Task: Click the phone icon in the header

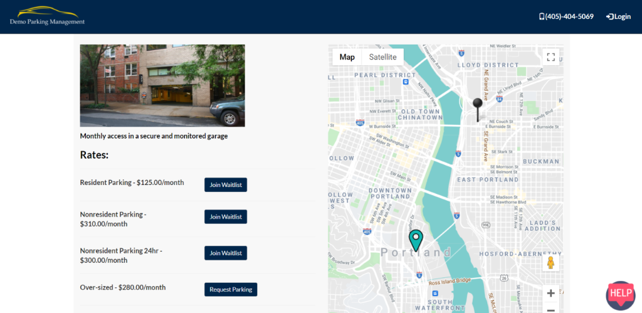Action: (x=542, y=16)
